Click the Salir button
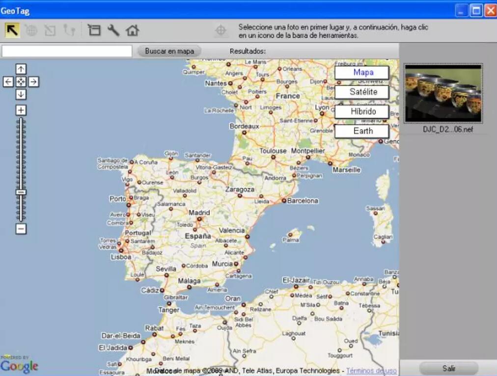 (x=448, y=368)
